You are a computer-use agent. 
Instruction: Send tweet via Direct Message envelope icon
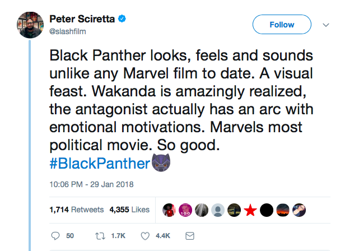tap(190, 236)
